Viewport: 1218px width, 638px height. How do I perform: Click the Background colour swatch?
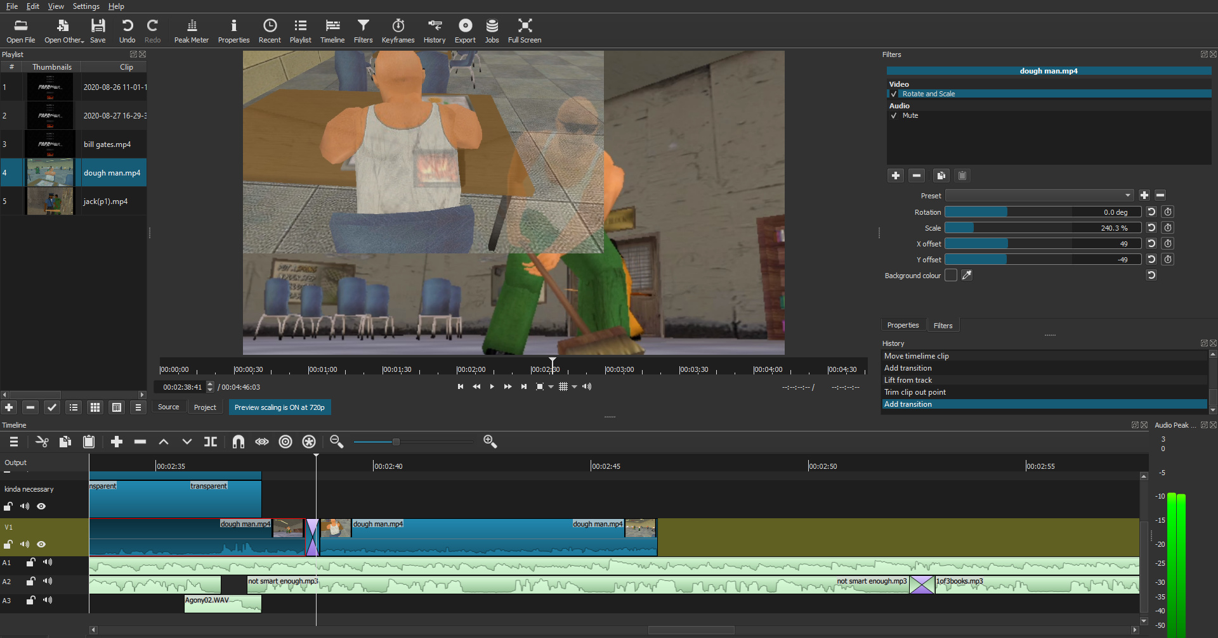click(950, 275)
